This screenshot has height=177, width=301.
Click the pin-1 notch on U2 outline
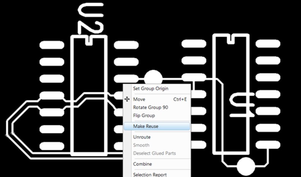(89, 40)
